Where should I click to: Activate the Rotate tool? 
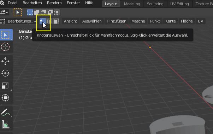5,73
